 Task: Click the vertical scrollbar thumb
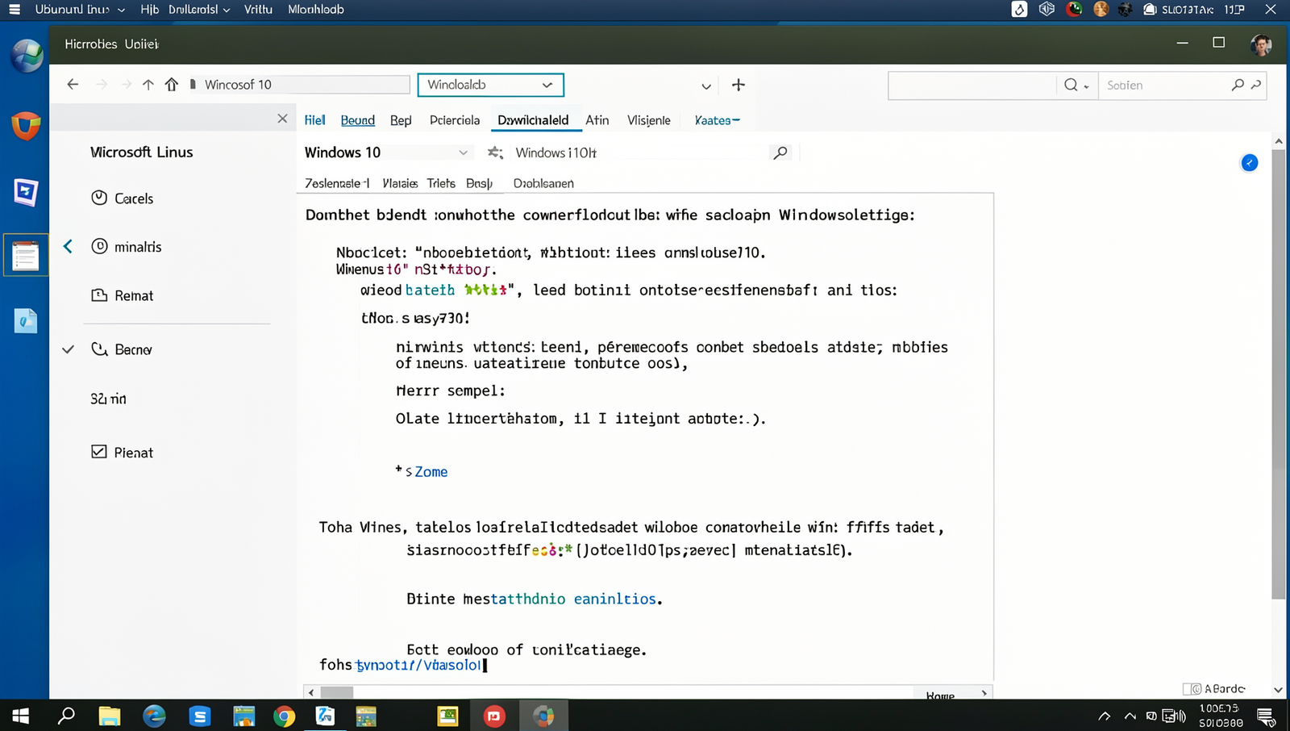1279,373
